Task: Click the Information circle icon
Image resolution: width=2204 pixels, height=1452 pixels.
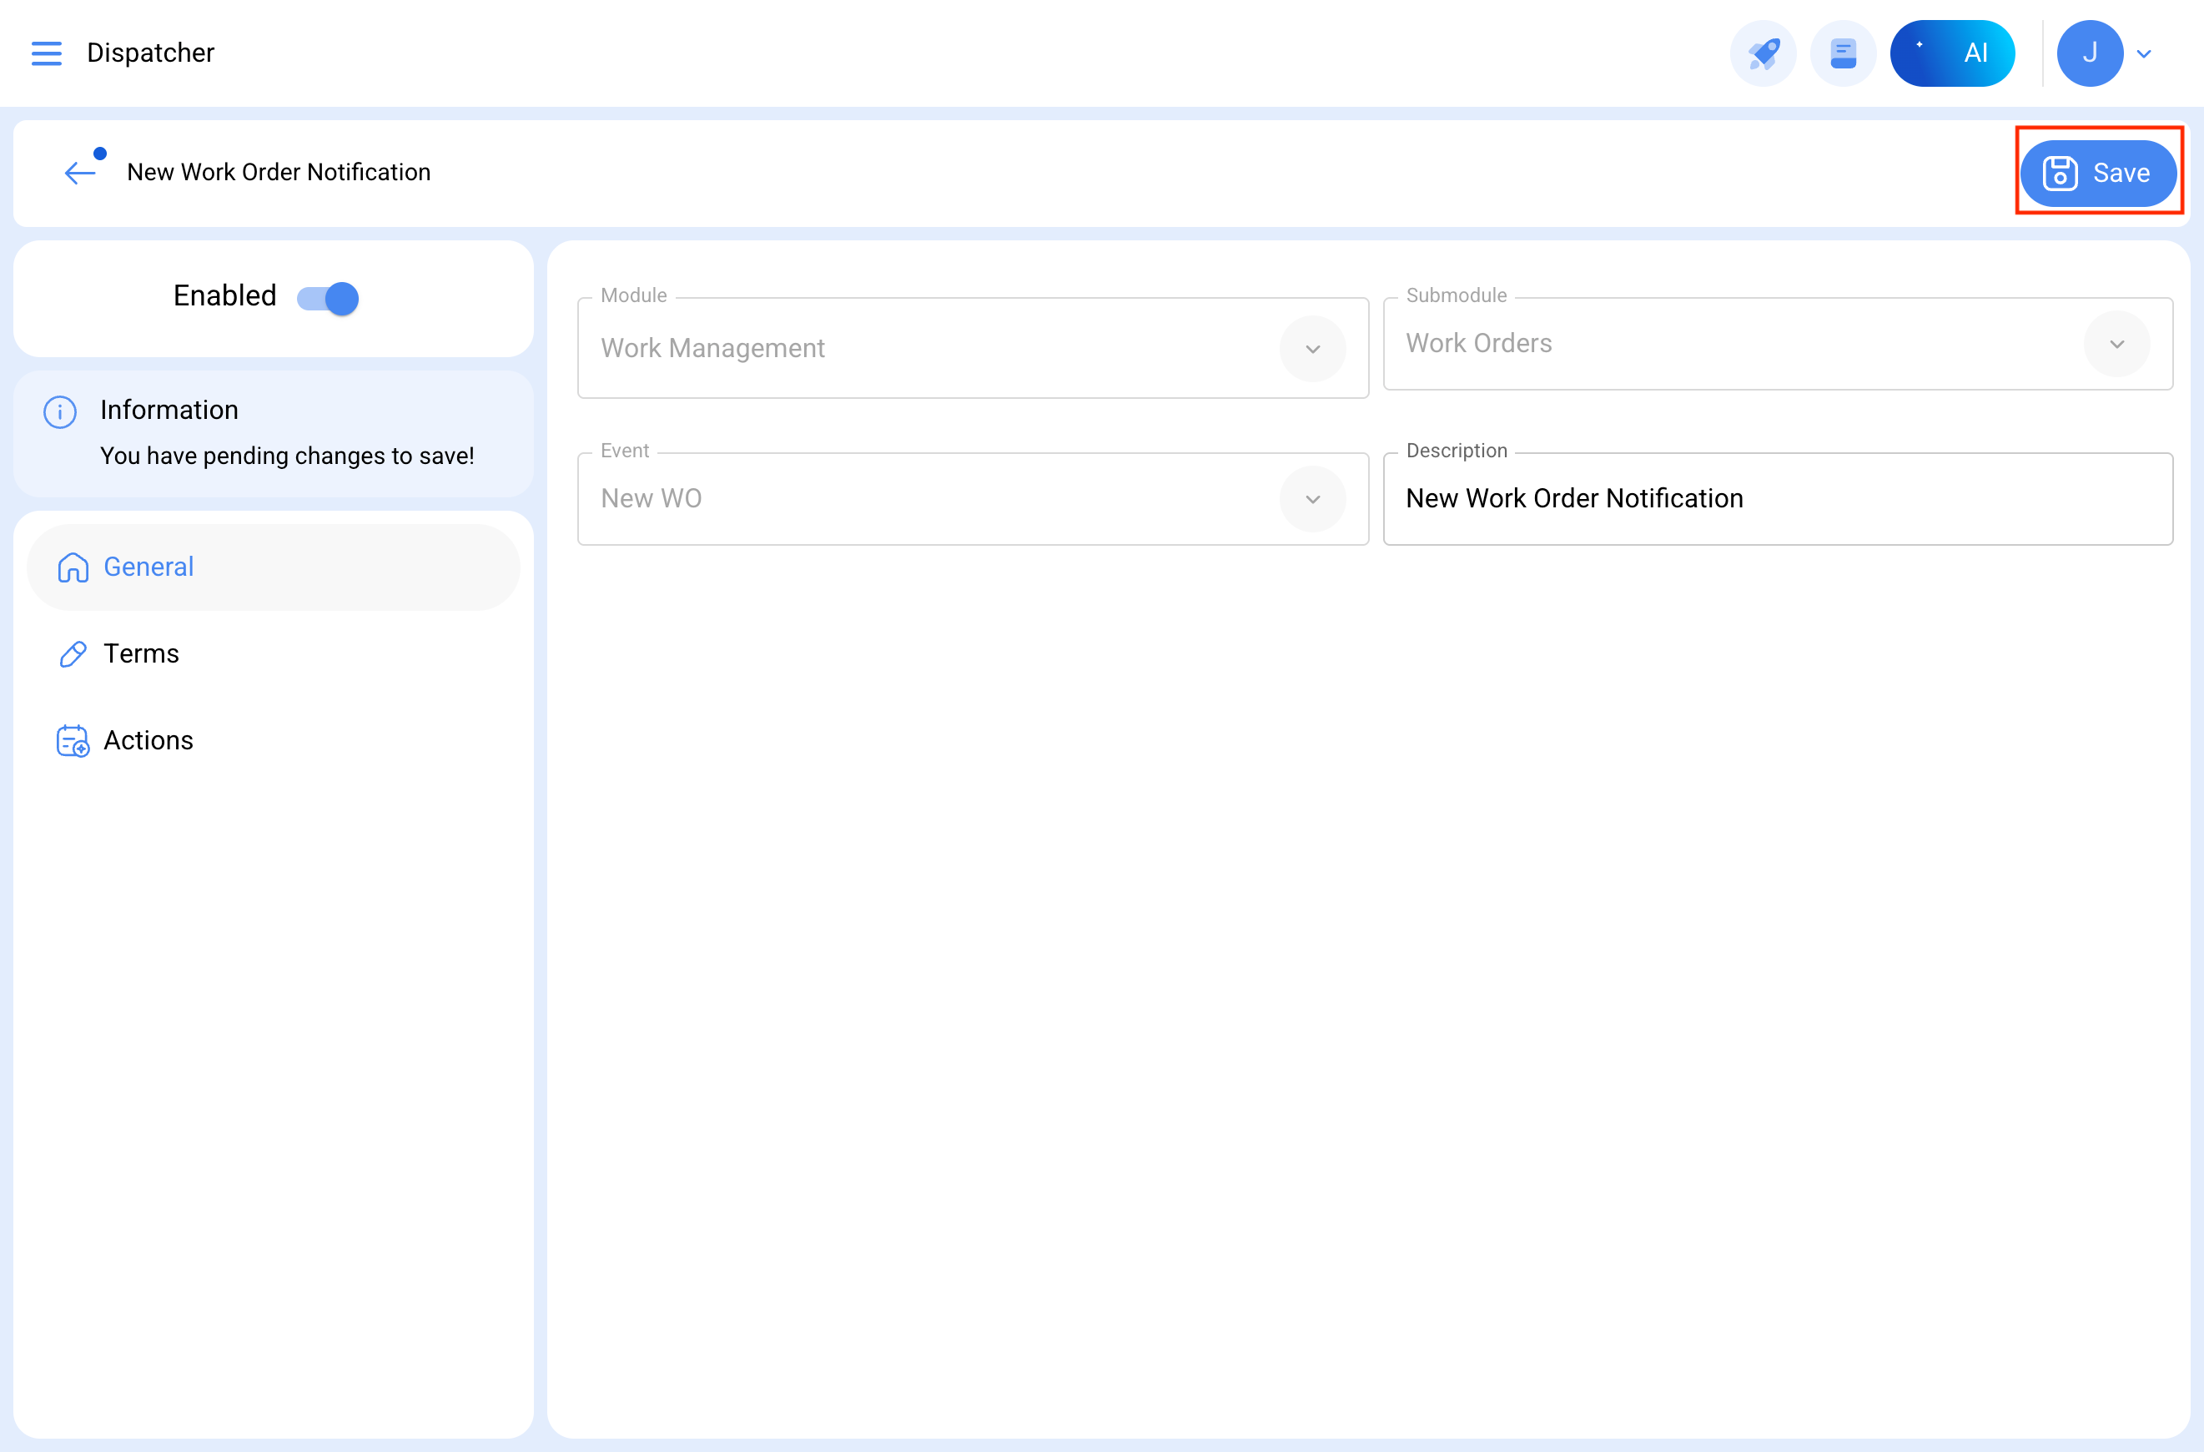Action: (60, 411)
